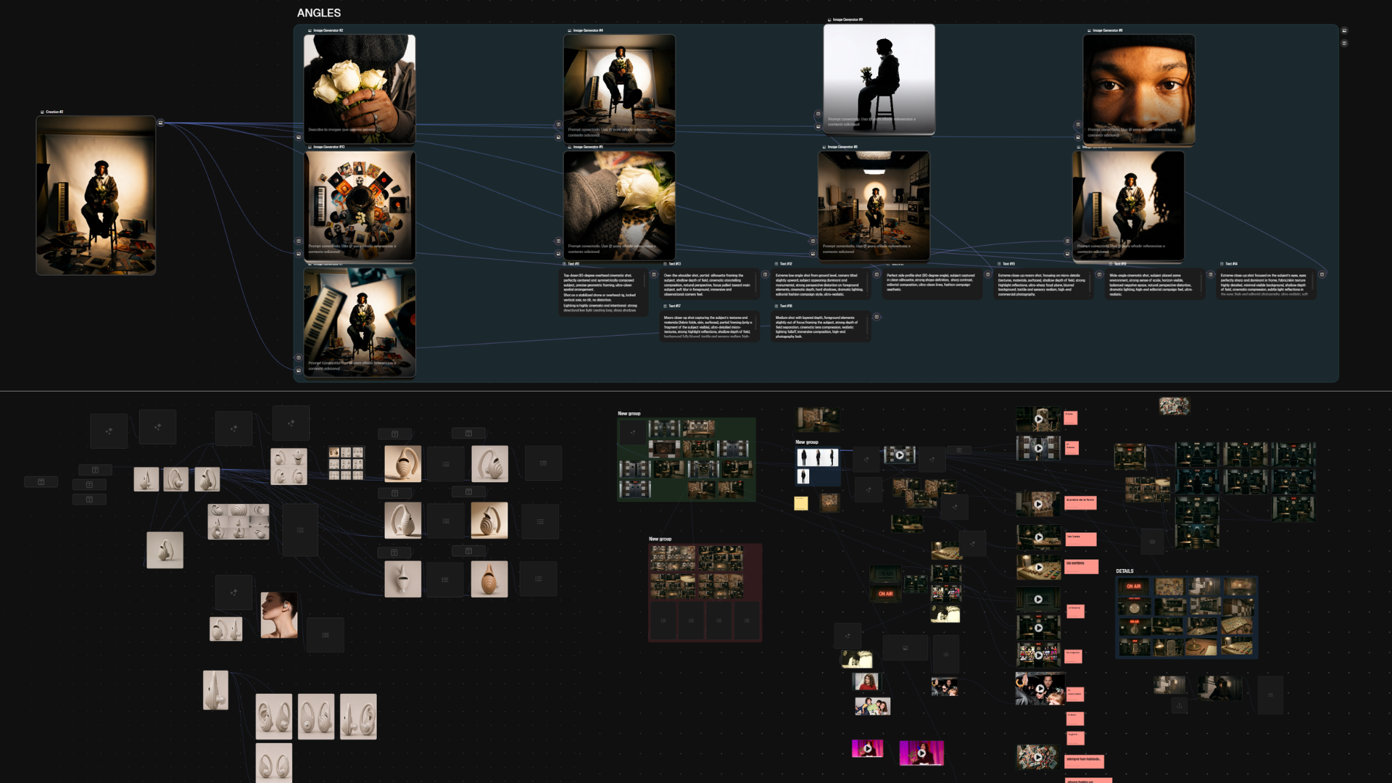Click the text input port of Image Generator #8
The width and height of the screenshot is (1392, 783).
1078,125
